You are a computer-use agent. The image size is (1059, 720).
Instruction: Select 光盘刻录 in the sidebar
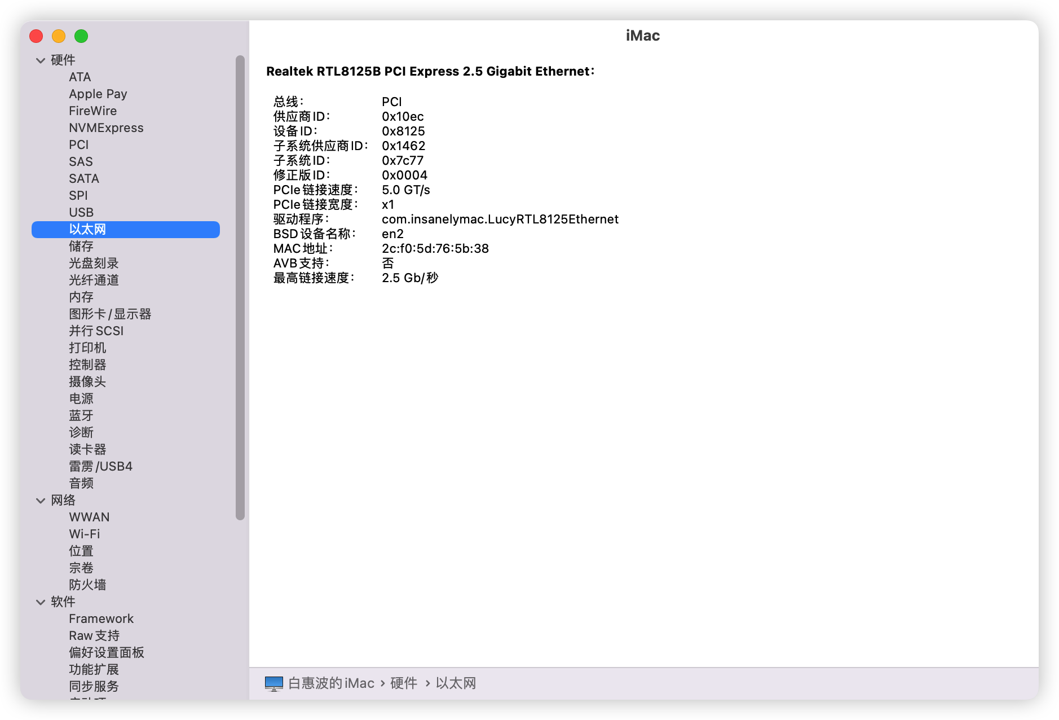[x=94, y=264]
